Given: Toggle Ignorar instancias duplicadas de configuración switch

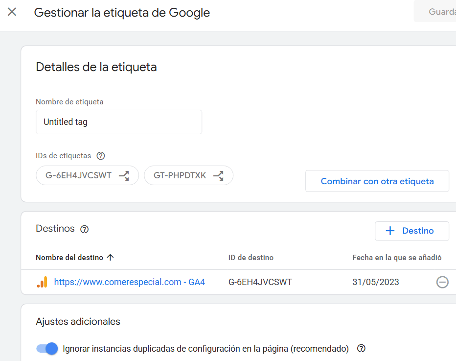Looking at the screenshot, I should coord(47,348).
